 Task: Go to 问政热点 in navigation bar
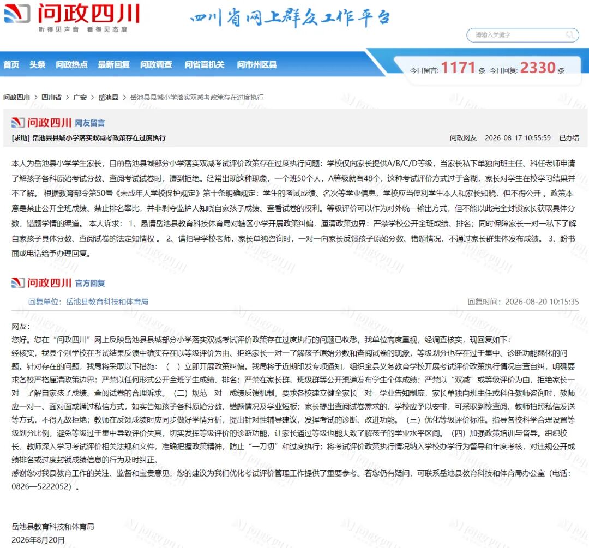pyautogui.click(x=71, y=64)
